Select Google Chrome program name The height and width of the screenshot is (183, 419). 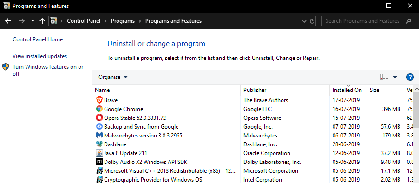pyautogui.click(x=124, y=109)
